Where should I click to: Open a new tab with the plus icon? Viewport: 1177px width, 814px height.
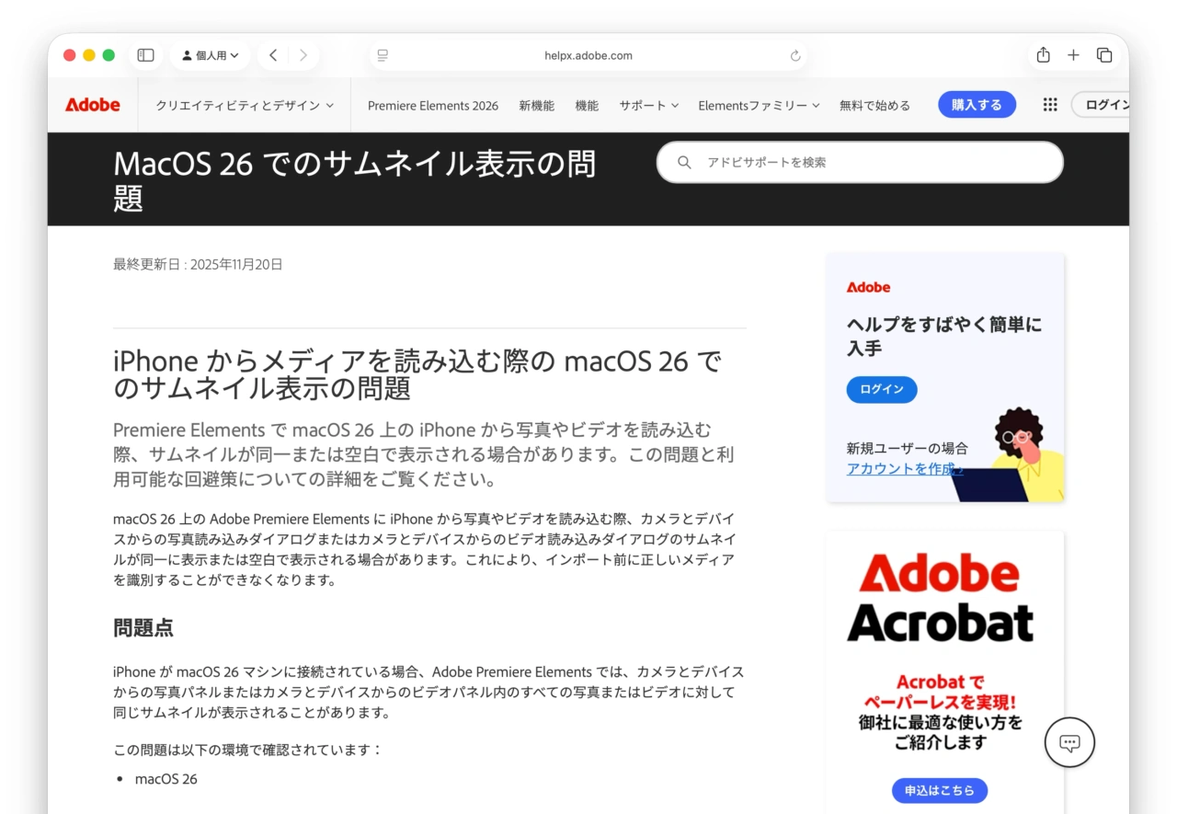tap(1073, 55)
